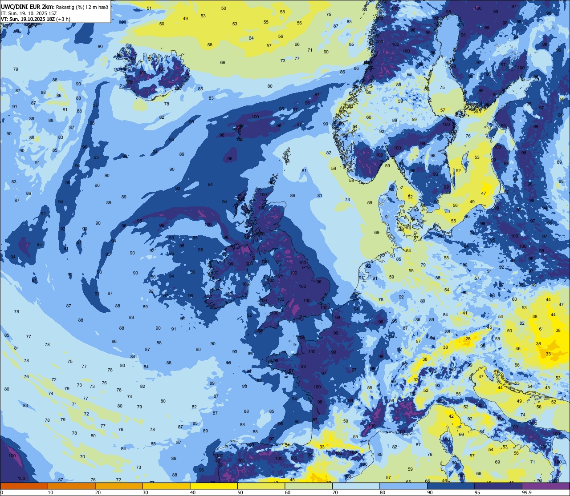Pick the light green 60–70 legend swatch
Viewport: 570px width, 496px height.
(308, 486)
